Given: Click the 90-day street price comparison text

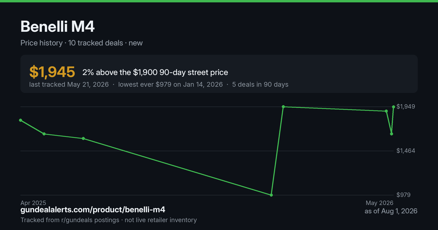Looking at the screenshot, I should [x=155, y=72].
